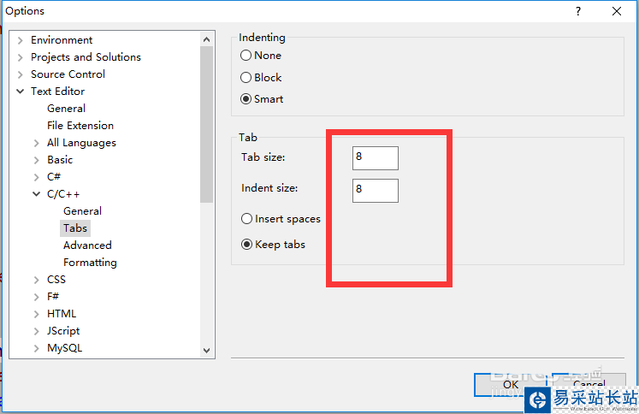This screenshot has width=639, height=414.
Task: Select File Extension in the tree
Action: [x=80, y=126]
